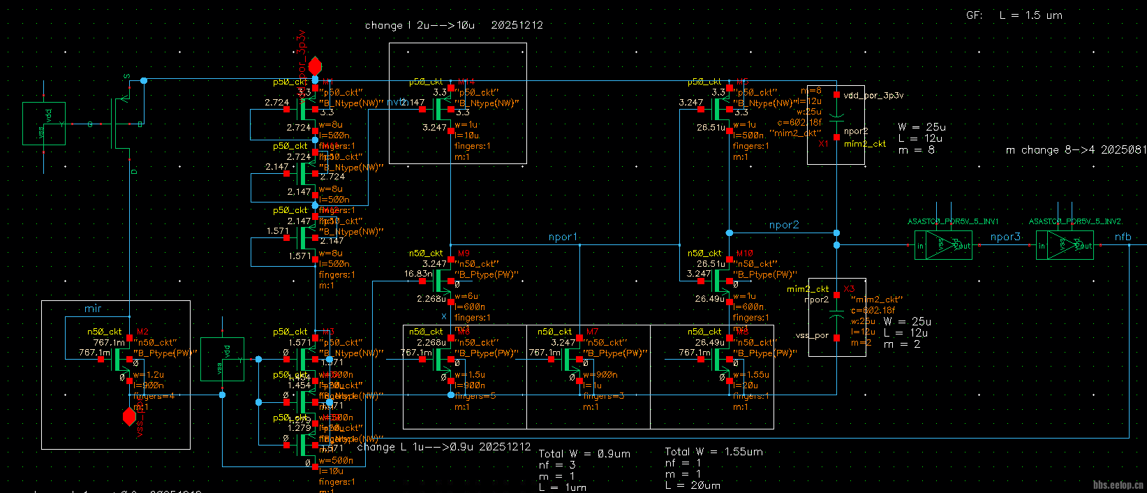
Task: Select the 'GF: L = 1.5 um' annotation
Action: pyautogui.click(x=1014, y=15)
